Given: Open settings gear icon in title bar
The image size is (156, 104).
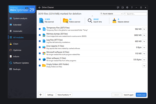Looking at the screenshot, I should 127,8.
